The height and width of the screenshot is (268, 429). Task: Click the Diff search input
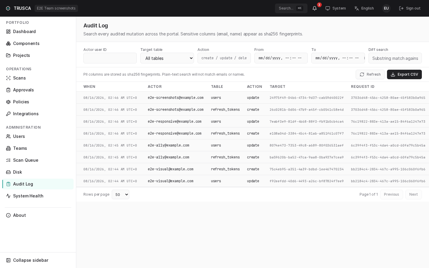click(x=395, y=58)
